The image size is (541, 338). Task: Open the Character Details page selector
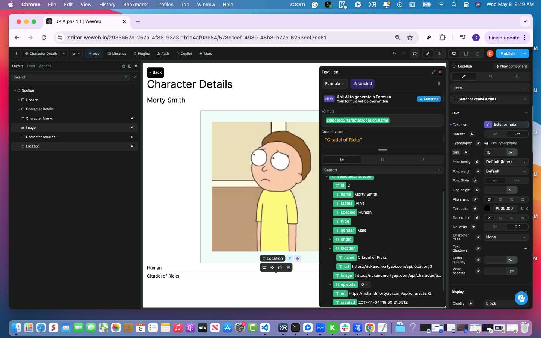pos(45,54)
